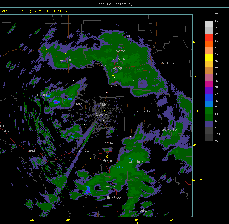Click the -30 value in dBZ legend
The height and width of the screenshot is (224, 229).
(218, 140)
